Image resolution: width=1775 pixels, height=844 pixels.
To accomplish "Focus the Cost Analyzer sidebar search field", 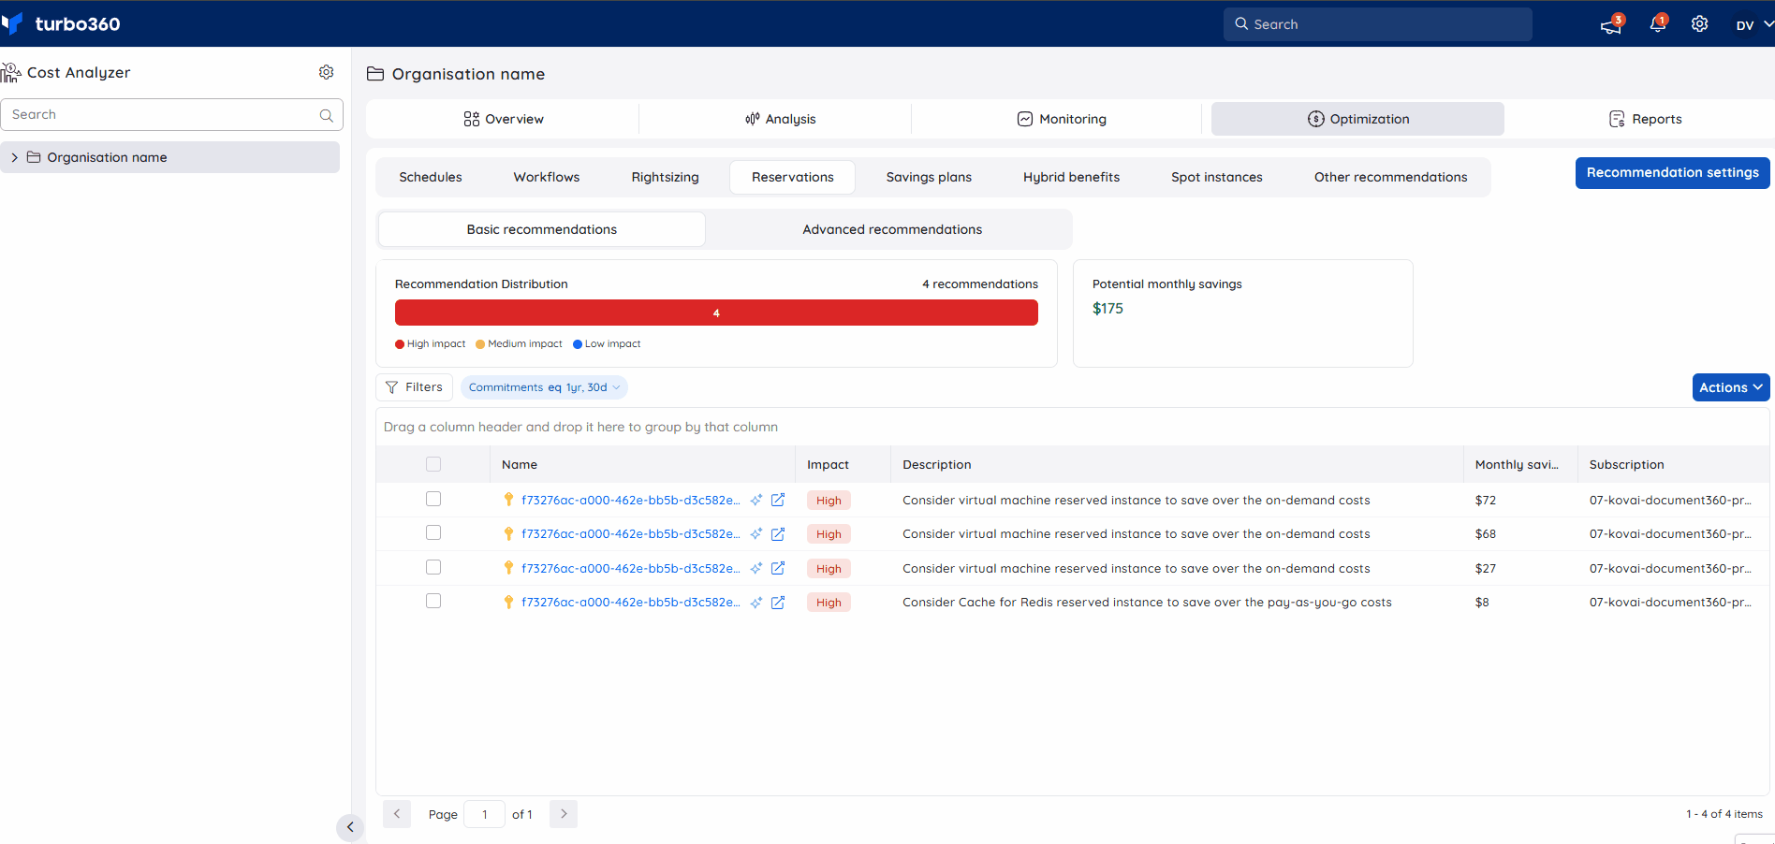I will pyautogui.click(x=171, y=115).
